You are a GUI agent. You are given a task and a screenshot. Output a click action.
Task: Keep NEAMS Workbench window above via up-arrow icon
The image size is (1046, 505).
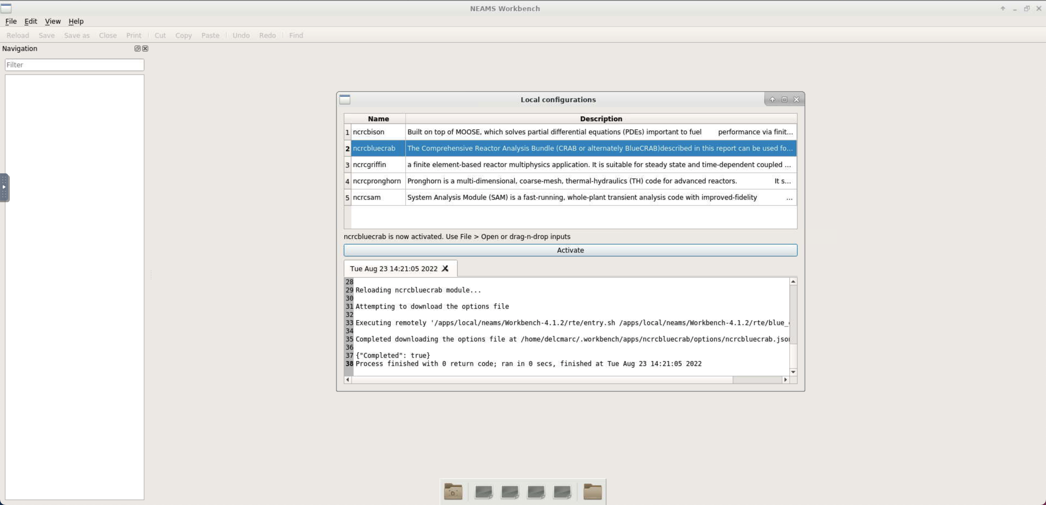pyautogui.click(x=1002, y=8)
